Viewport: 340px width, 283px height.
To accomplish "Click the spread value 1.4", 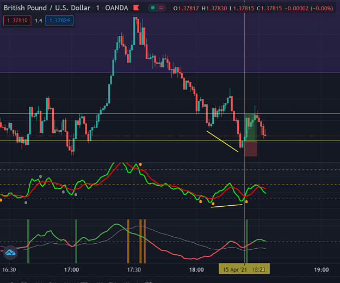I will 39,21.
